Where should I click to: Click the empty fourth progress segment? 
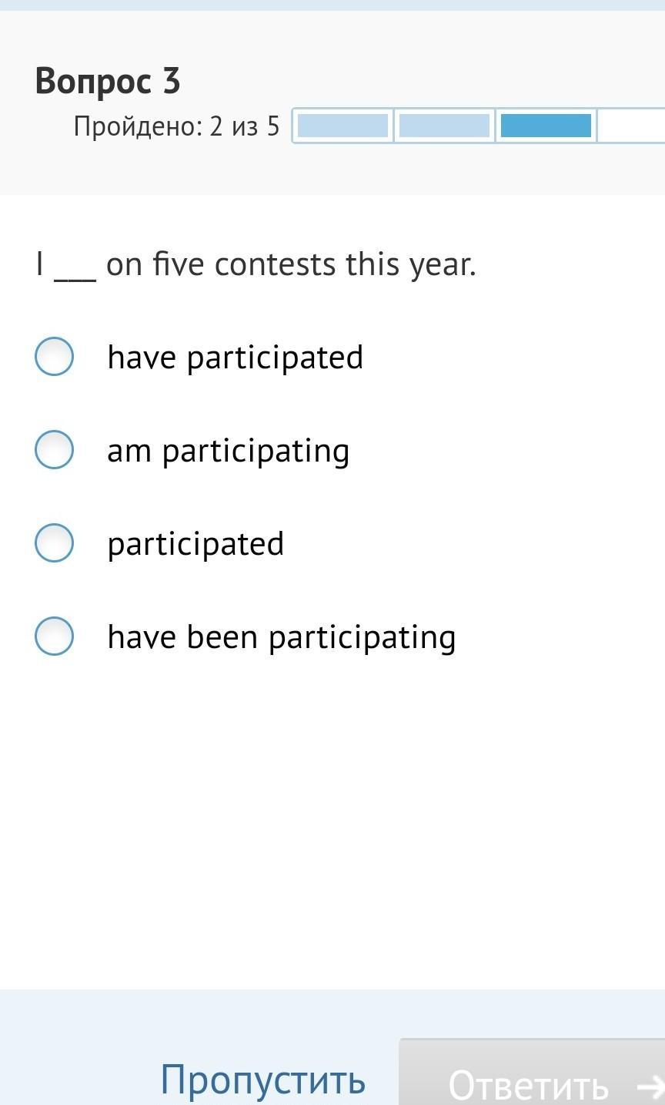631,126
